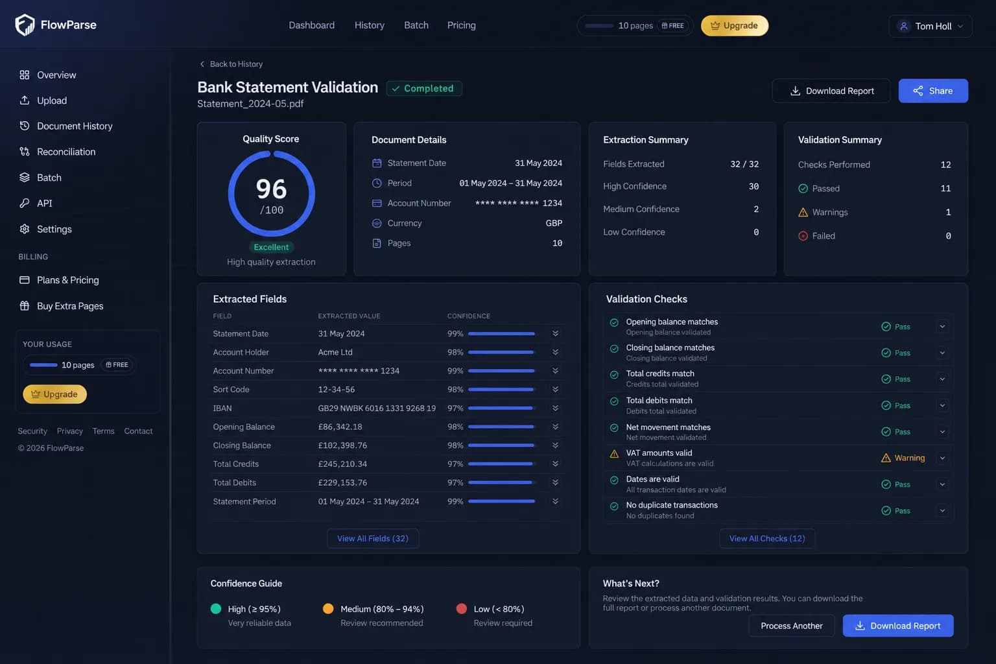Open the Pricing nav item
This screenshot has height=664, width=996.
462,25
